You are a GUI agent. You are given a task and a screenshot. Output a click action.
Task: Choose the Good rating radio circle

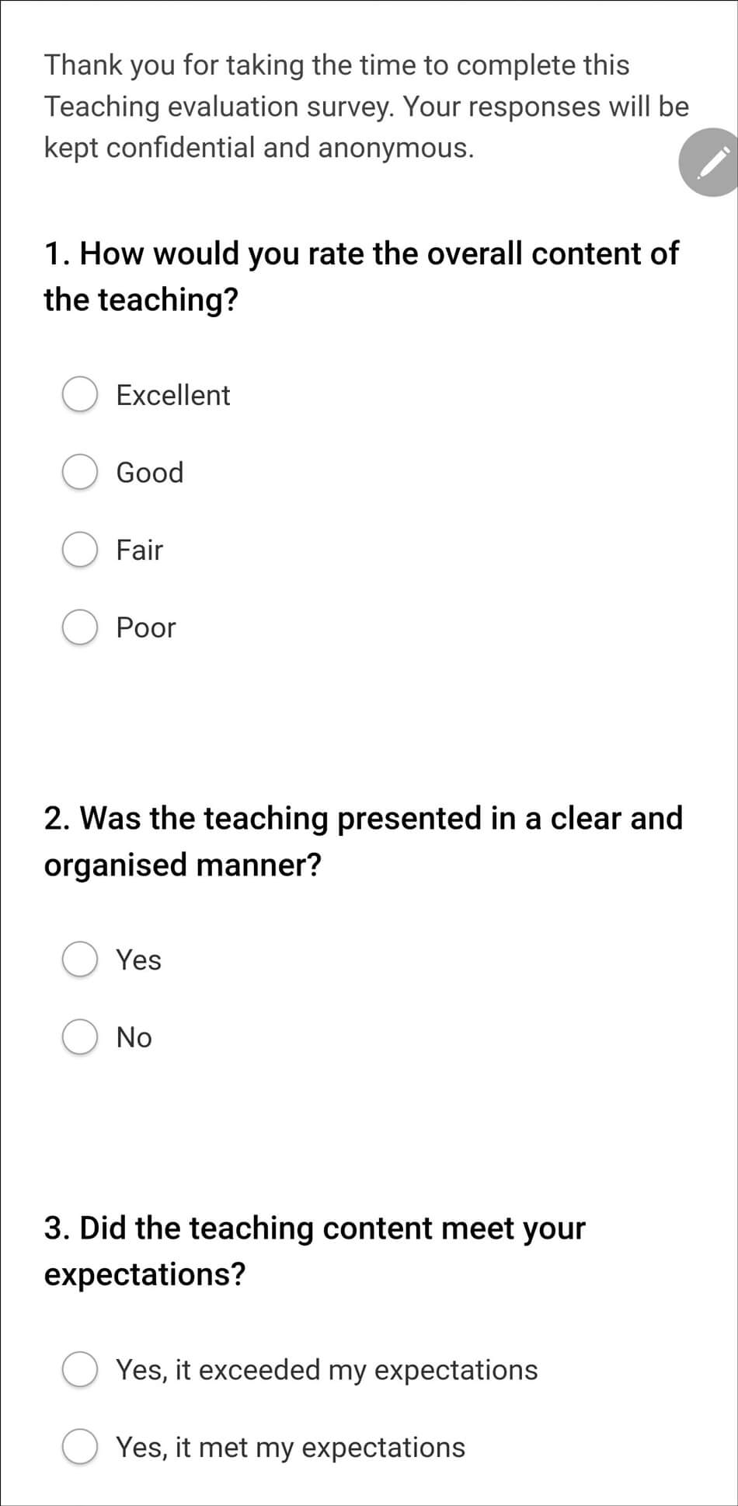[x=80, y=473]
